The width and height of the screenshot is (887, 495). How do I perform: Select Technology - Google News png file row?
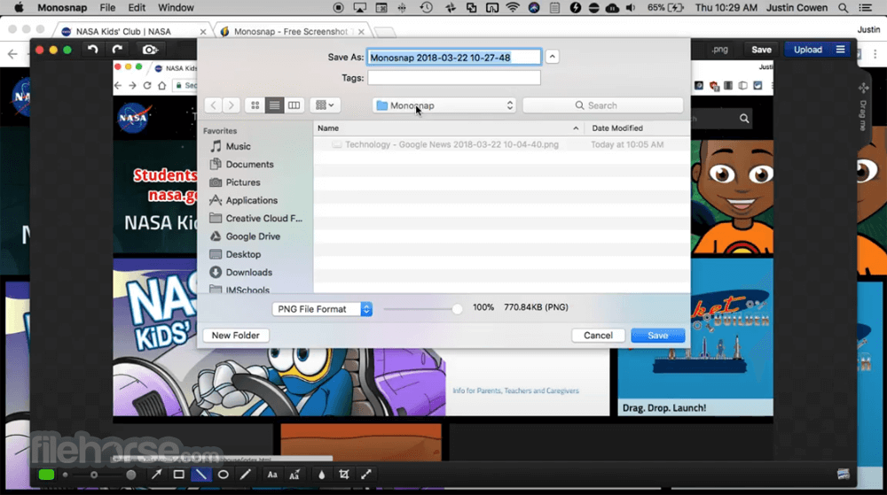pos(502,144)
